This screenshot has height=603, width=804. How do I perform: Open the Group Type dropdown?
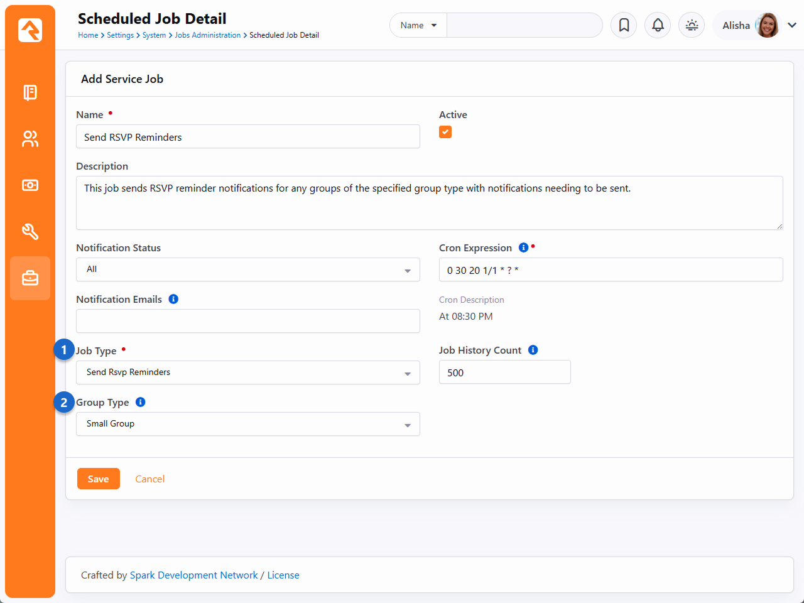coord(247,424)
